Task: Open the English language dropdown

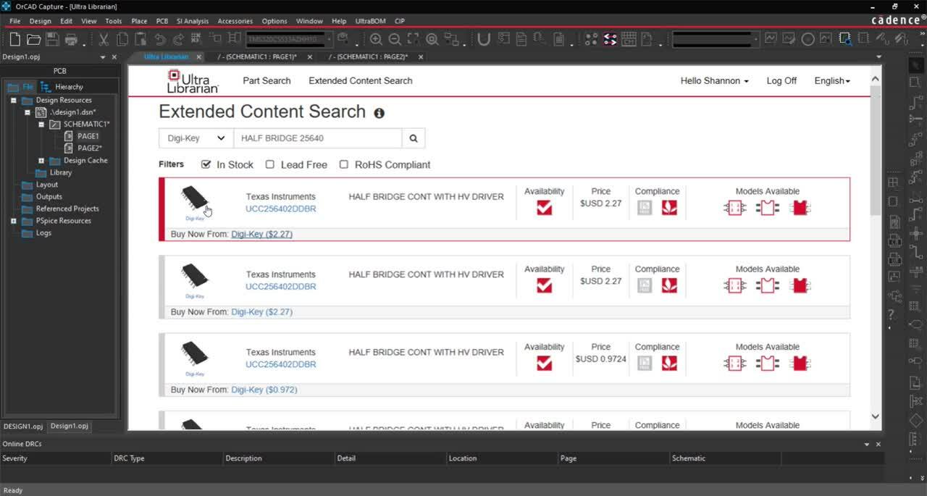Action: click(831, 81)
